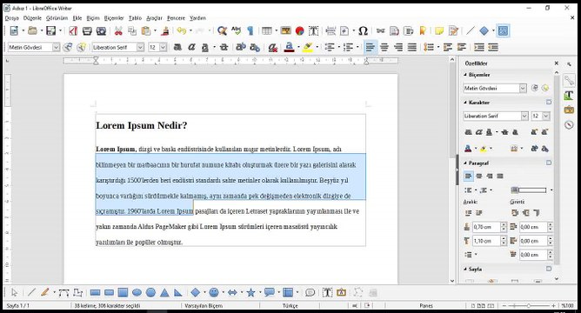Open the Dosya menu
This screenshot has width=581, height=313.
pos(11,17)
